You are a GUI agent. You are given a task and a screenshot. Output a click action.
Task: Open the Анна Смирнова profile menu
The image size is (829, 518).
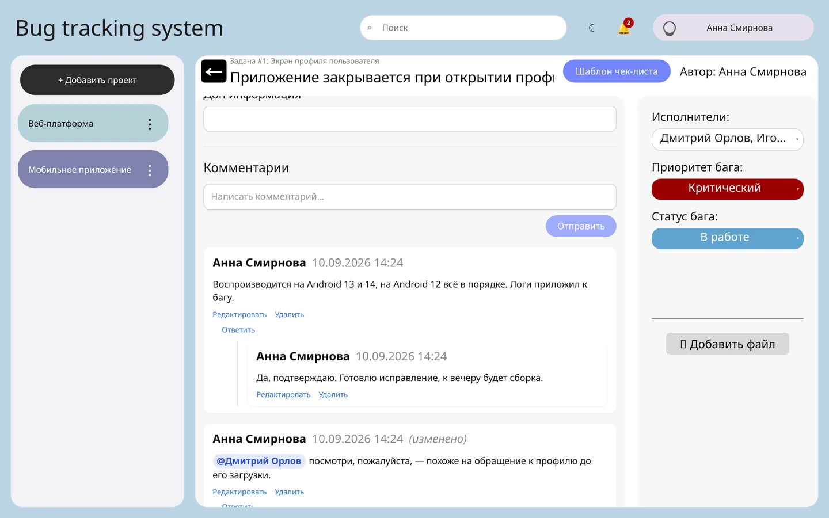coord(733,28)
